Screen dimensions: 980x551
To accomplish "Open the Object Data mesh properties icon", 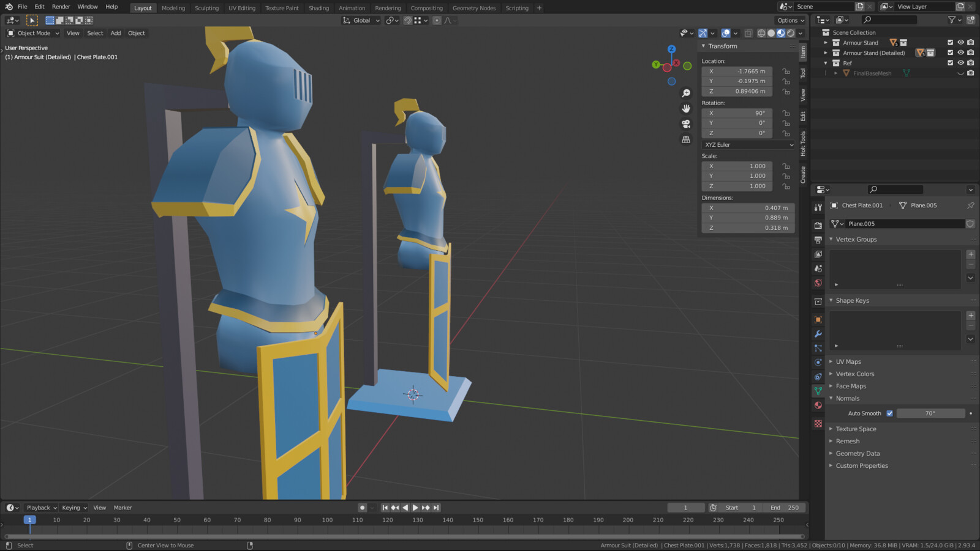I will pyautogui.click(x=818, y=391).
